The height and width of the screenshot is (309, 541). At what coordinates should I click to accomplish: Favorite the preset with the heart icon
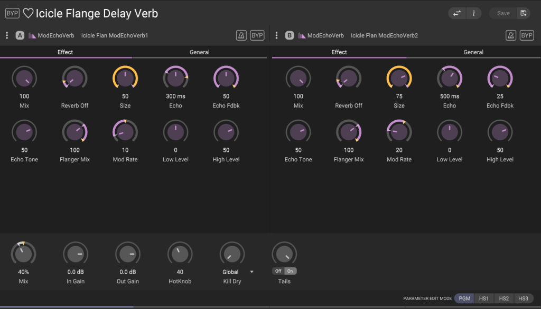pos(28,13)
